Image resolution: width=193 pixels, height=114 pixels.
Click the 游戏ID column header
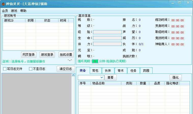point(14,21)
